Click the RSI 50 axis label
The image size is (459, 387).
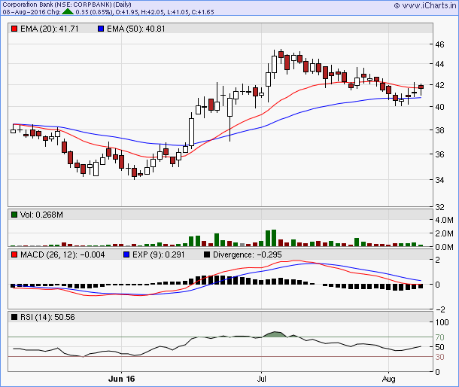[439, 347]
